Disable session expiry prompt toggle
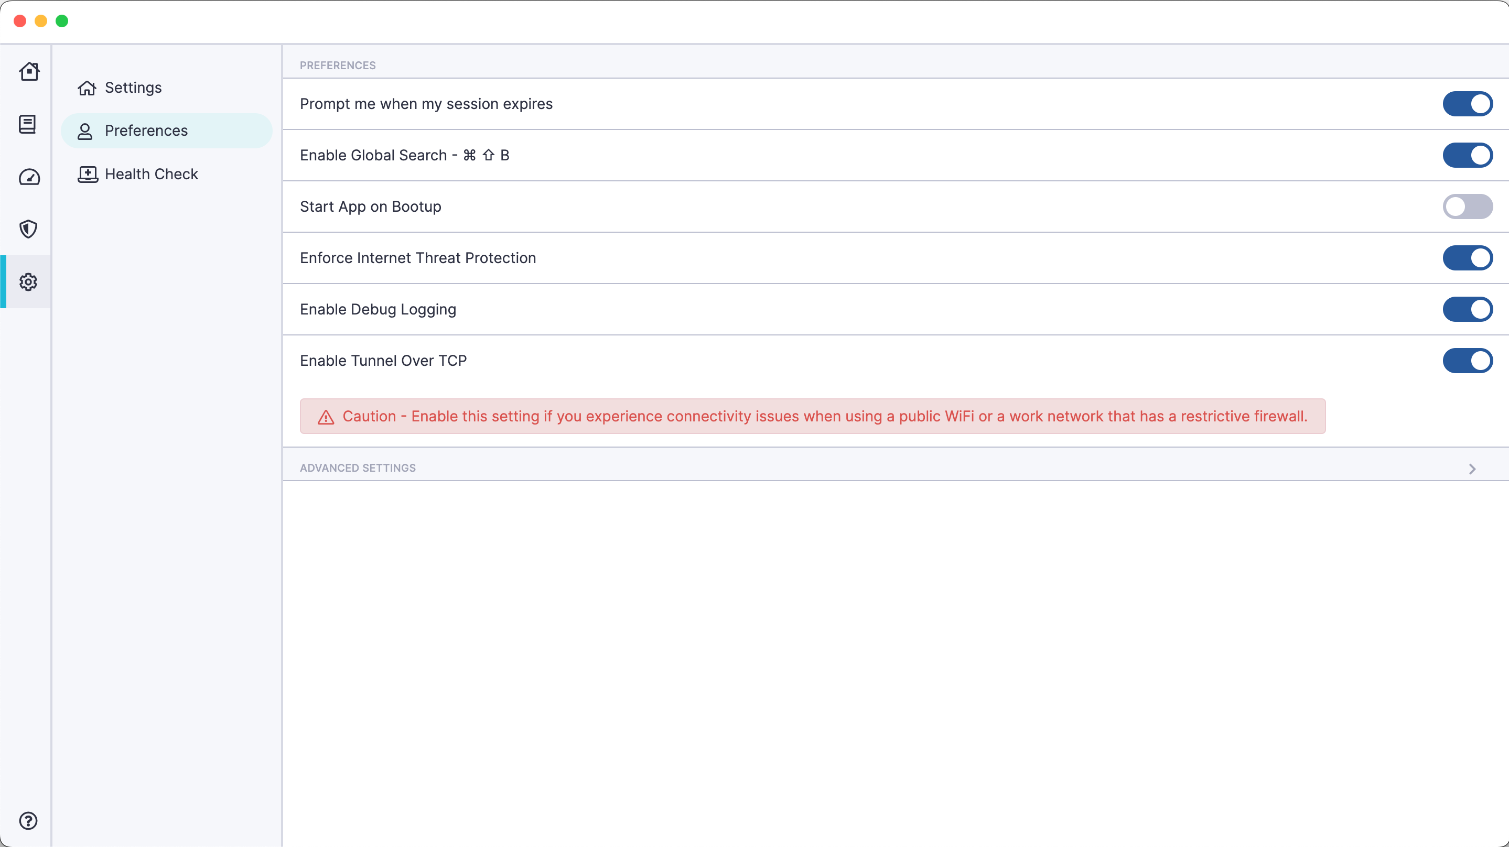The image size is (1509, 847). coord(1467,104)
